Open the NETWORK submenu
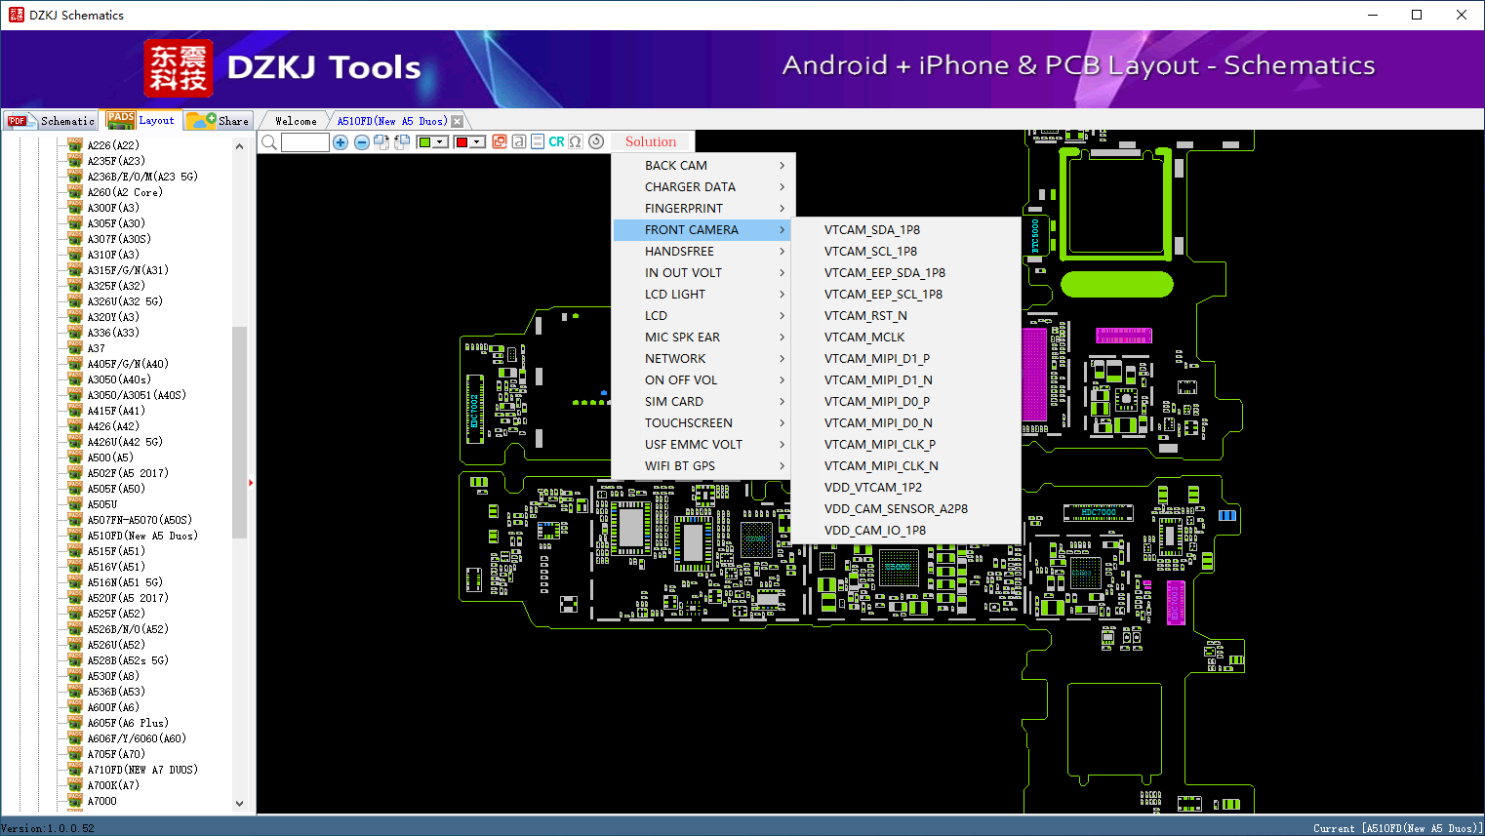Screen dimensions: 1485x836 click(704, 359)
